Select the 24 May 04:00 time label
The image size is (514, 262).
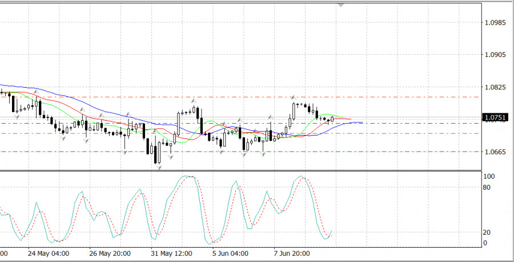[49, 254]
